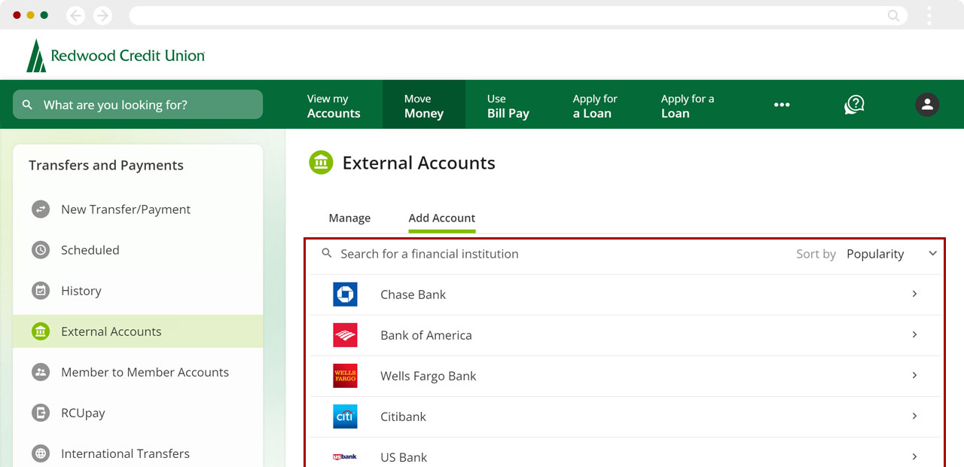
Task: Open the Move Money menu
Action: coord(424,106)
